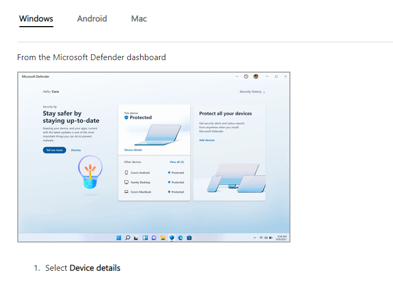Launch Microsoft Edge from taskbar

pos(181,238)
